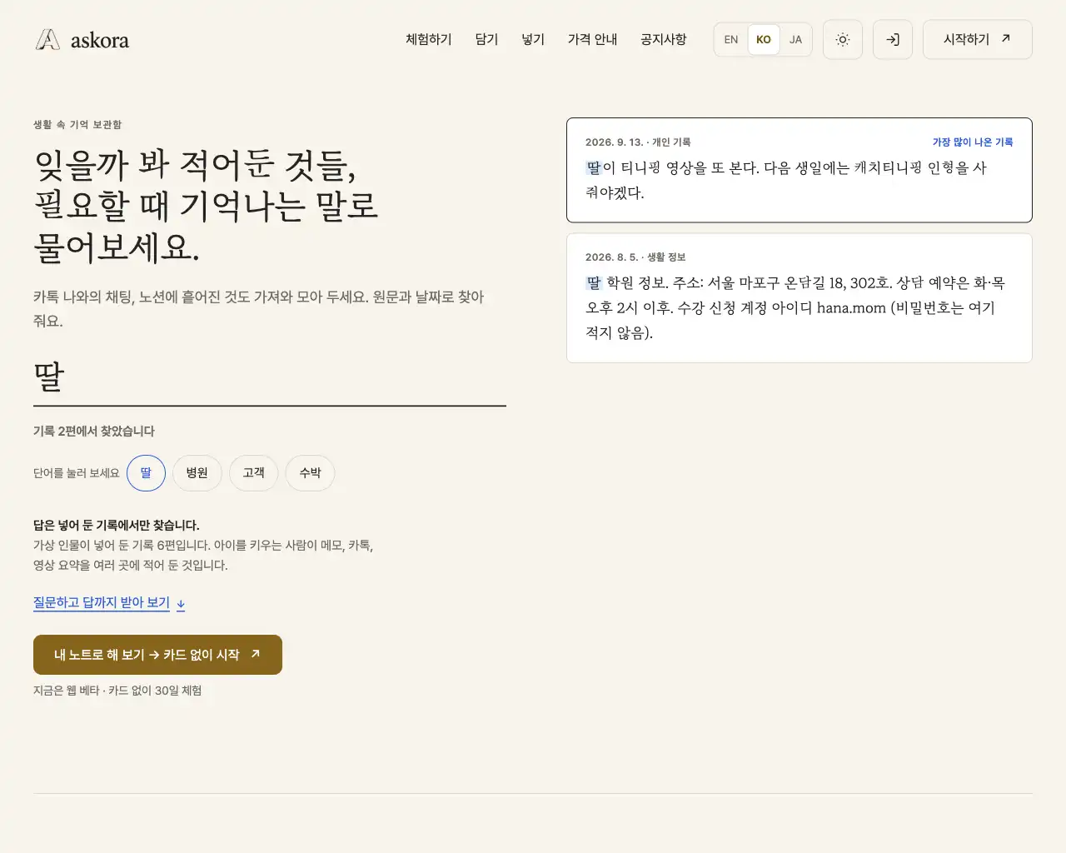Image resolution: width=1066 pixels, height=853 pixels.
Task: Click 지금은 웹 베타 trial note text
Action: pyautogui.click(x=117, y=691)
